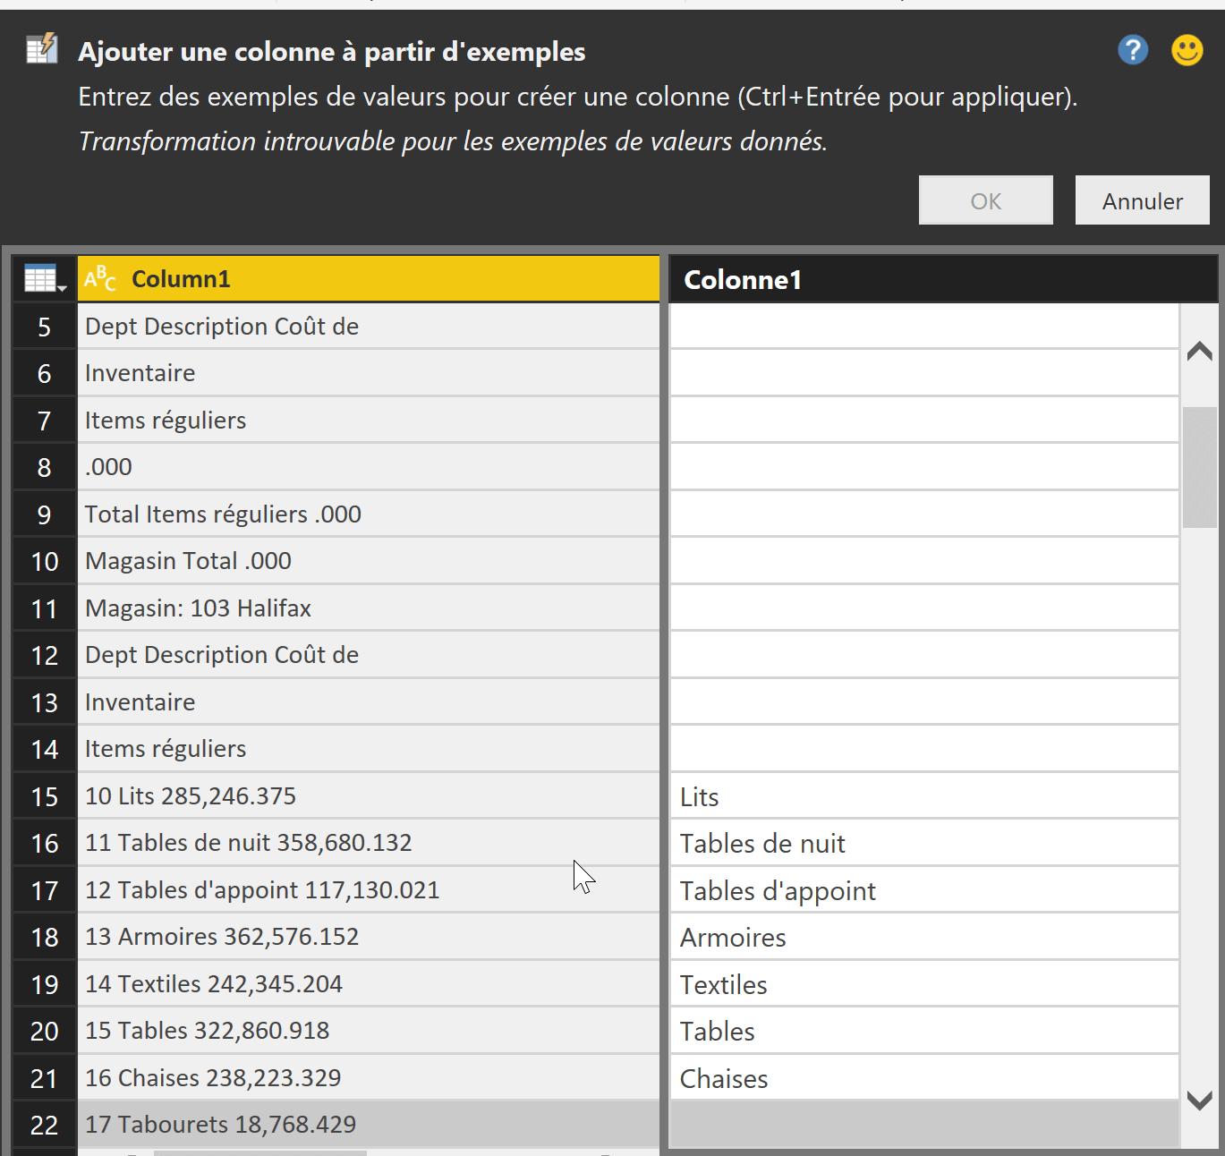
Task: Click the ABC text type icon
Action: pos(100,279)
